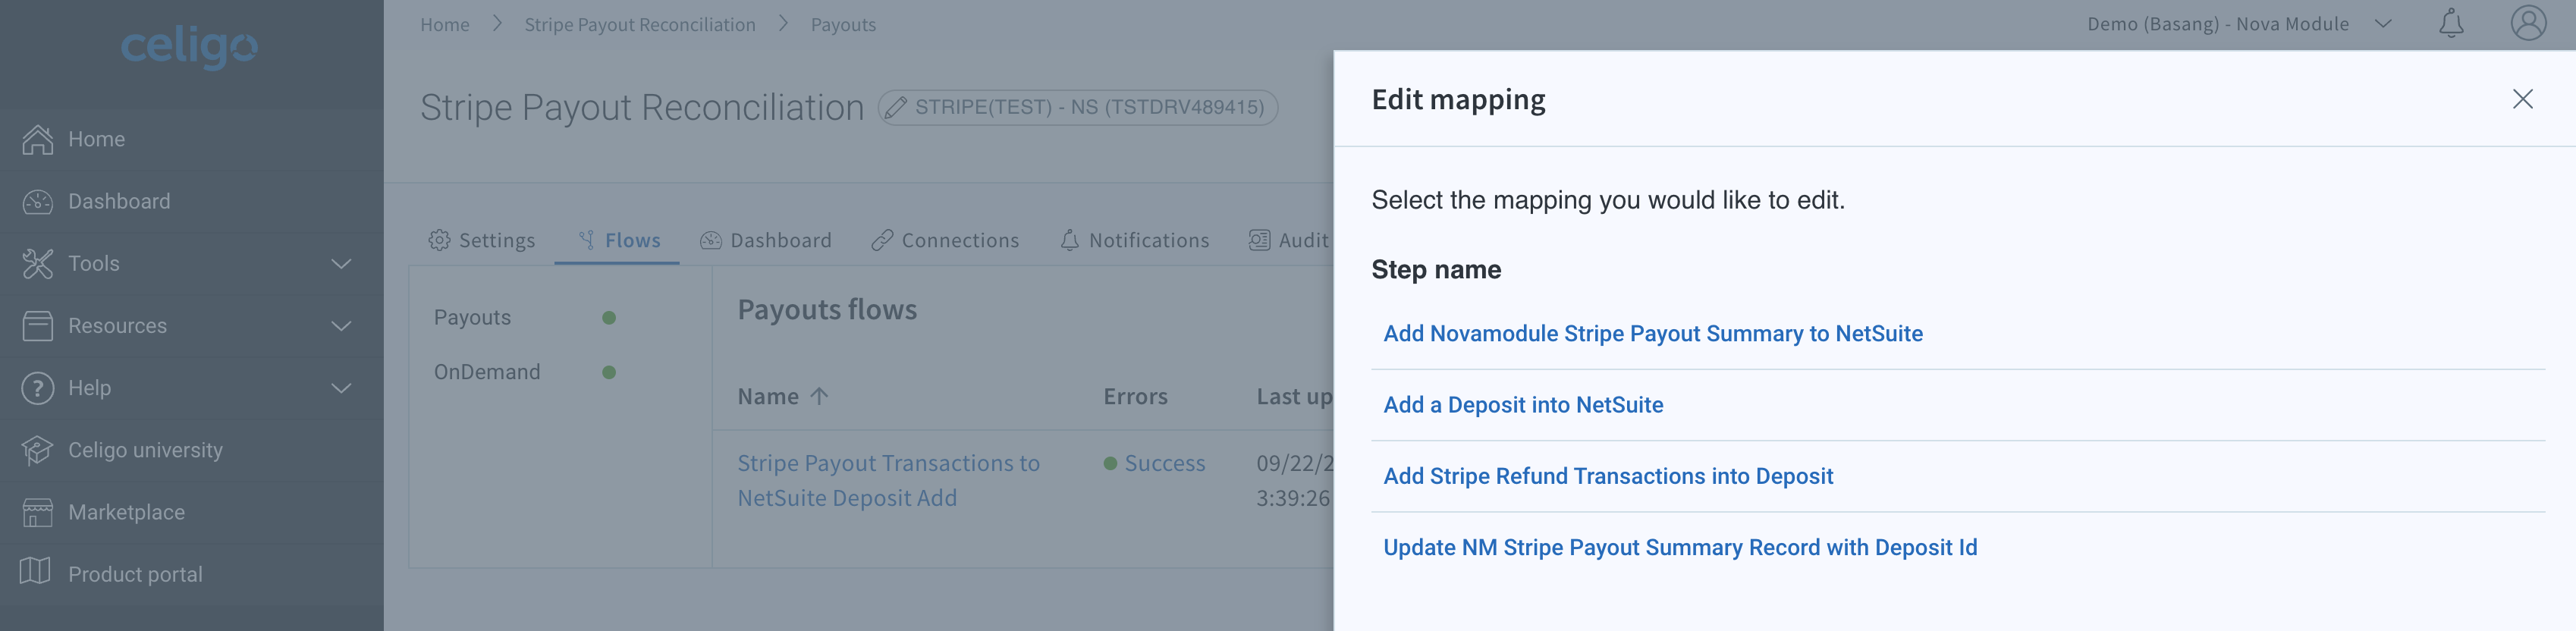
Task: Expand the Help menu chevron
Action: (341, 388)
